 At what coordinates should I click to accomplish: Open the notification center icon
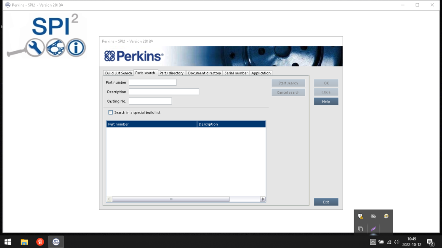pos(430,242)
